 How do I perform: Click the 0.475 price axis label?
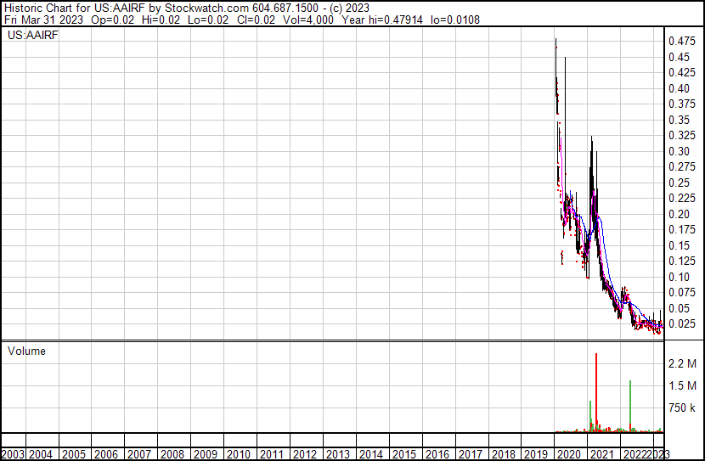[x=680, y=41]
